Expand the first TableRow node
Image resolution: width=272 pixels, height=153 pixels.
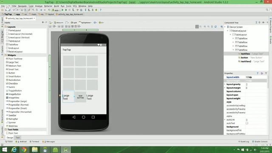233,39
